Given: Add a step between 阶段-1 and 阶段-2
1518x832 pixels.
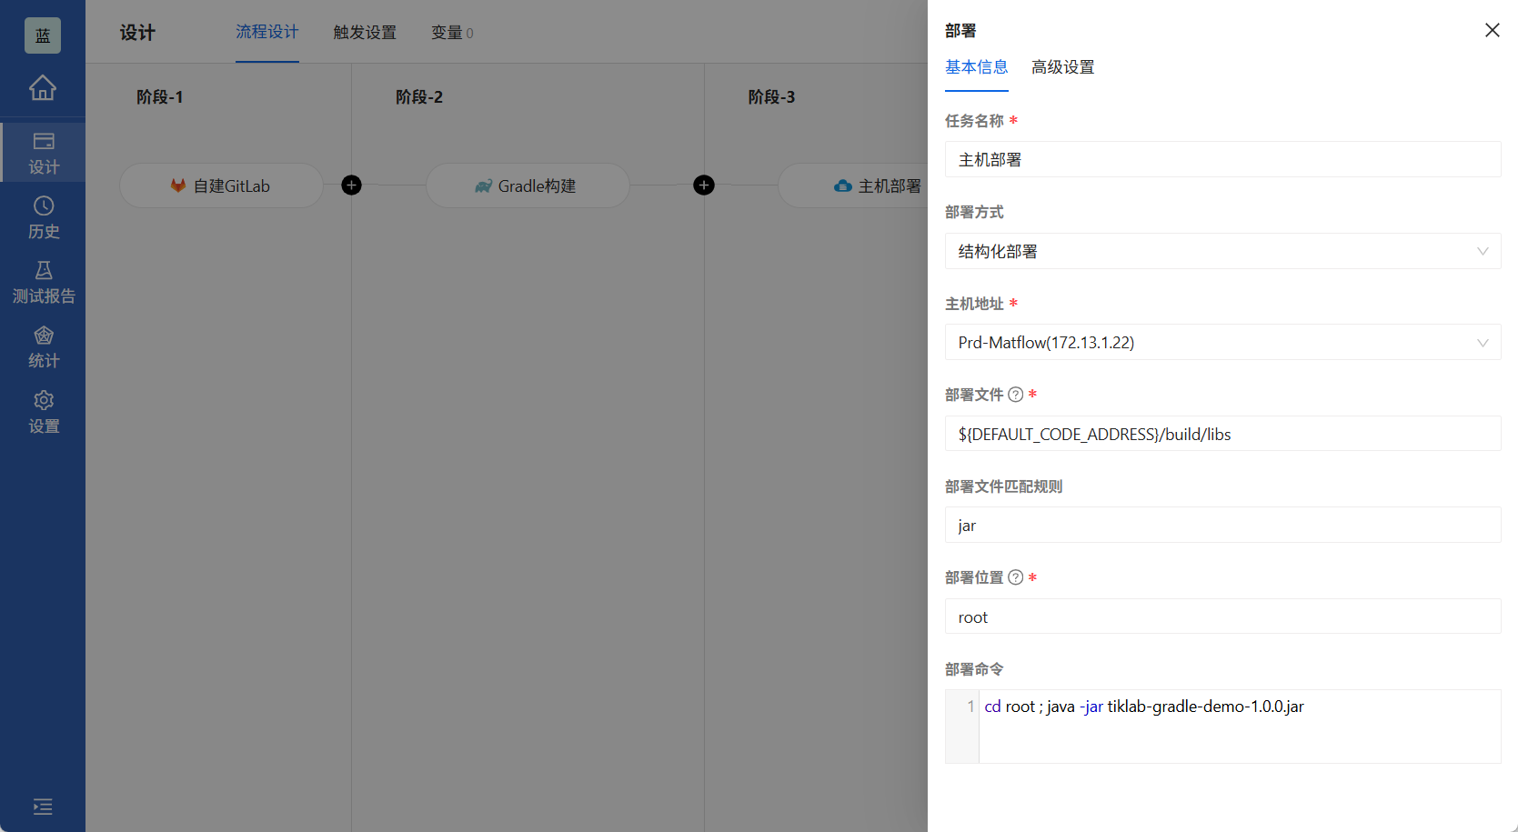Looking at the screenshot, I should click(351, 185).
